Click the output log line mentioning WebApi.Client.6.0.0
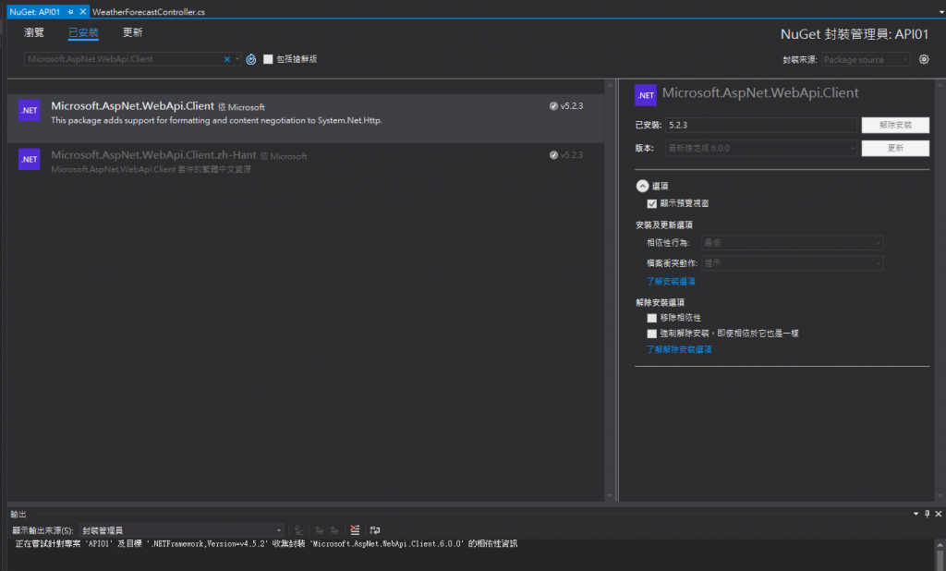This screenshot has height=571, width=946. [x=266, y=544]
